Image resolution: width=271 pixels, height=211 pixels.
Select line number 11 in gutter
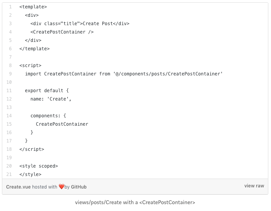9,91
